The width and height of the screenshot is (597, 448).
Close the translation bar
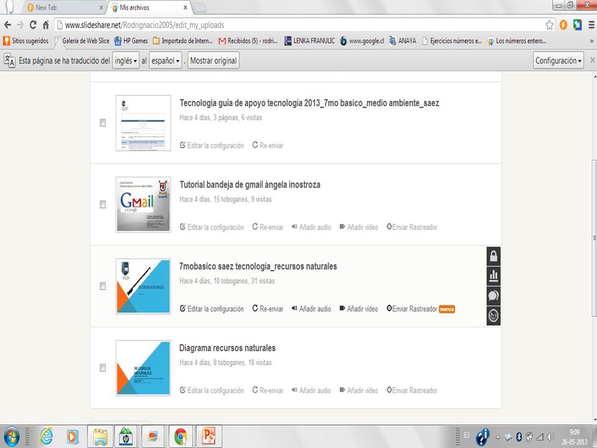coord(593,60)
